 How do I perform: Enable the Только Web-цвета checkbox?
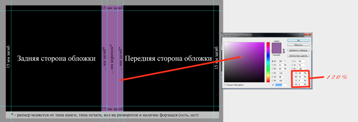click(x=225, y=85)
